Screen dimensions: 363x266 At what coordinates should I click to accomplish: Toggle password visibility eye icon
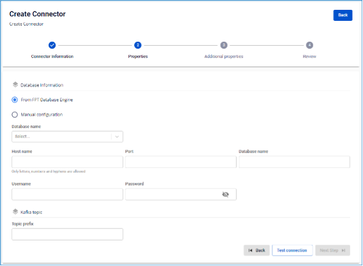pos(225,194)
